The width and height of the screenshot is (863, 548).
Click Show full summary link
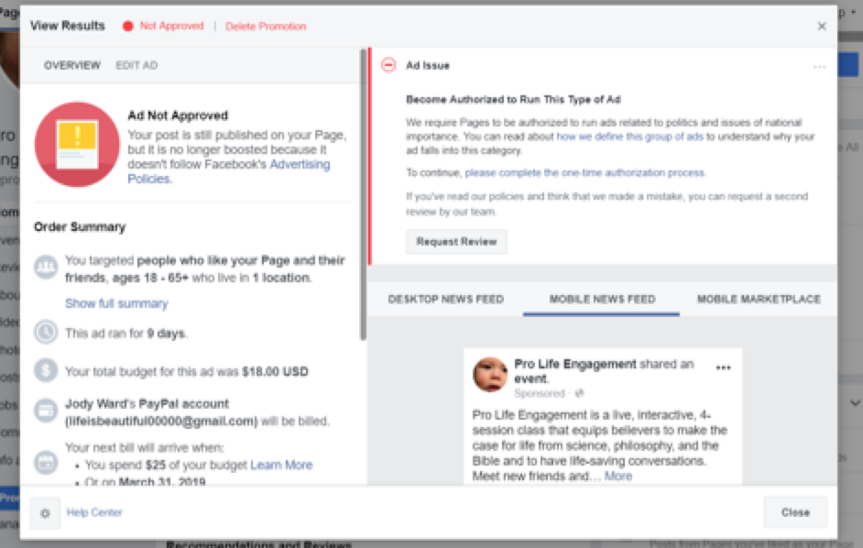(116, 303)
